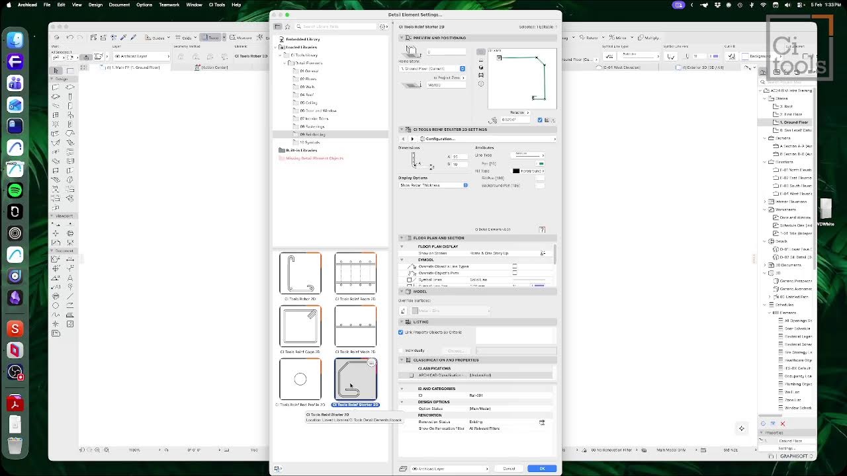Click the Undo arrow in the Archicad toolbar
Image resolution: width=847 pixels, height=476 pixels.
(x=70, y=38)
